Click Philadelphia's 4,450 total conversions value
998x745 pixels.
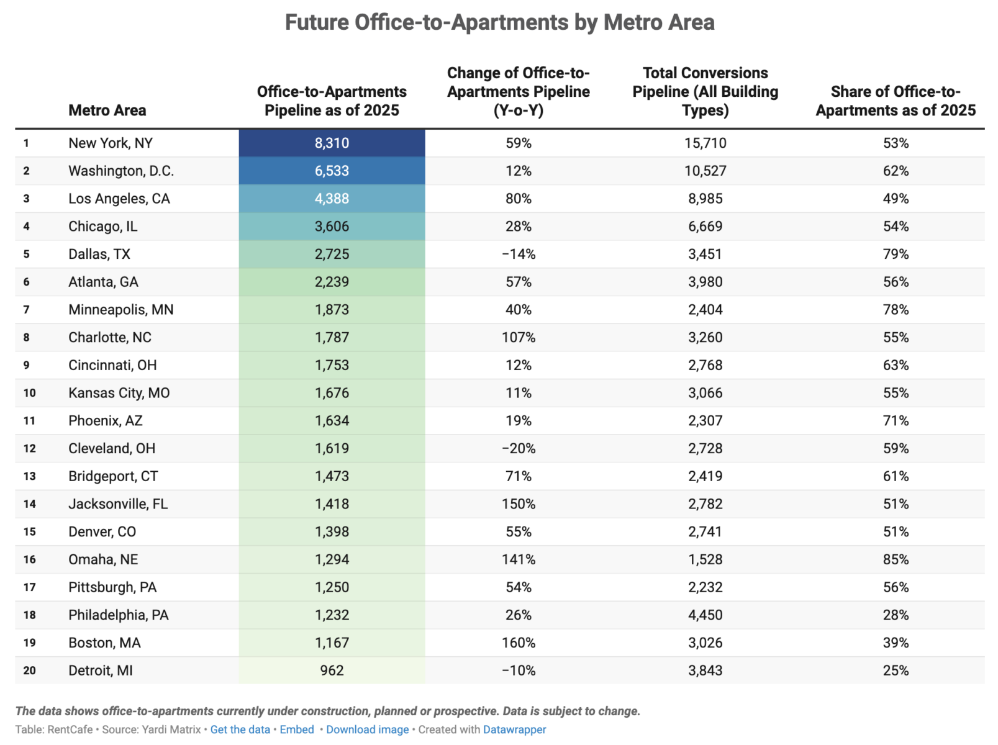(x=705, y=615)
